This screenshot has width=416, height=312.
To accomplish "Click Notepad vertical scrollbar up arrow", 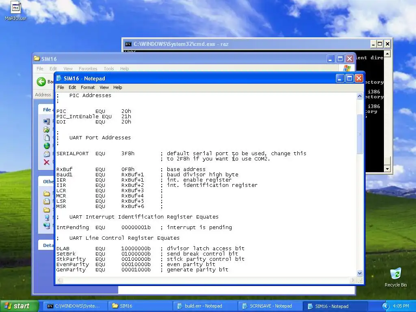I will 360,96.
